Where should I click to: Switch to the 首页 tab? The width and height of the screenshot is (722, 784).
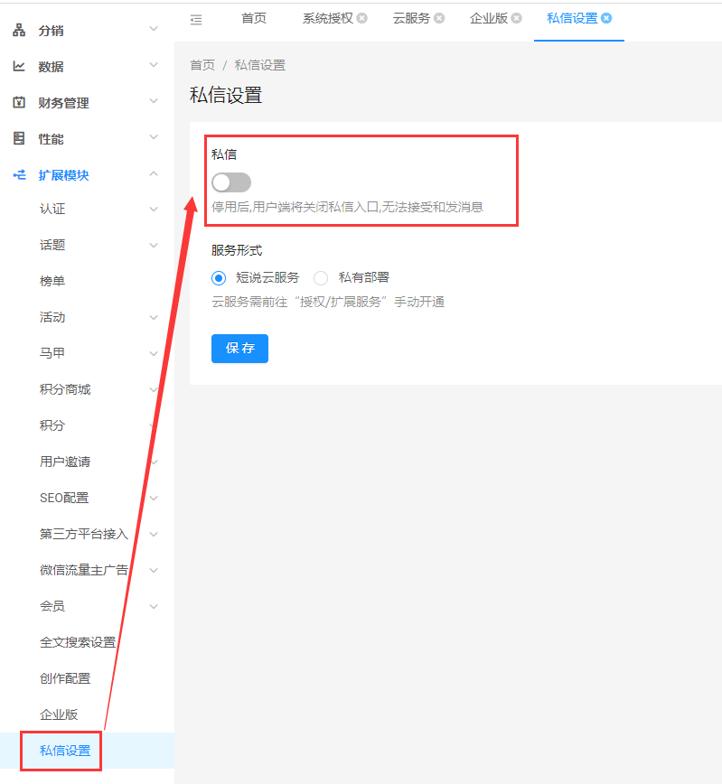(254, 18)
